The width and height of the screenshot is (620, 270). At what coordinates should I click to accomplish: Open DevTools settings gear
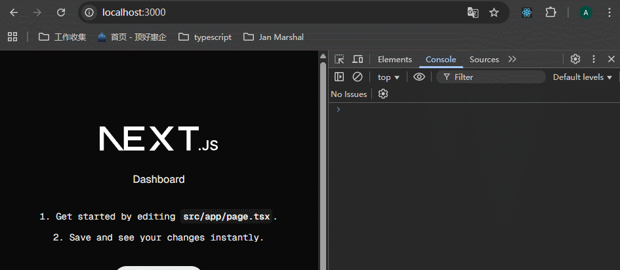coord(575,59)
